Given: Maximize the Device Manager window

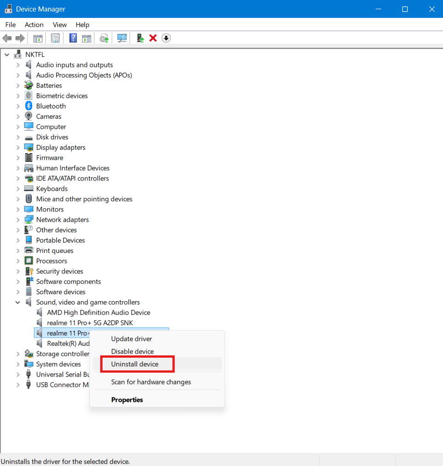Looking at the screenshot, I should tap(405, 9).
